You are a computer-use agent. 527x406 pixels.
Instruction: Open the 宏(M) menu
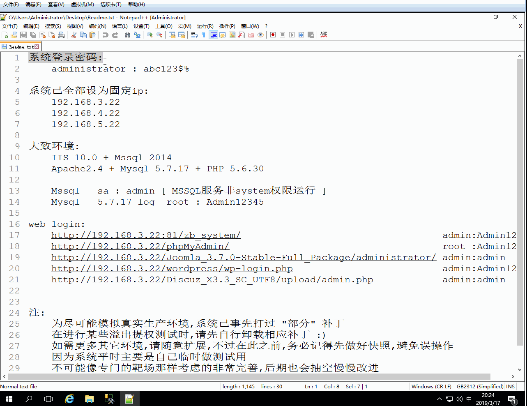click(184, 26)
